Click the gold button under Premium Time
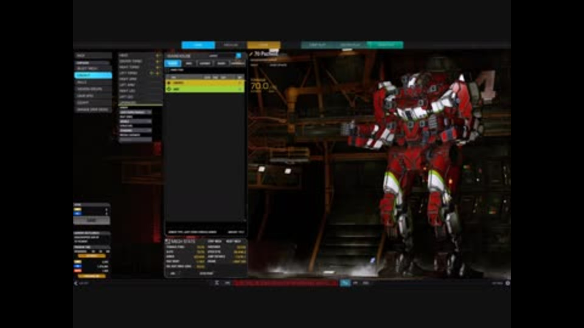This screenshot has width=584, height=328. point(92,256)
